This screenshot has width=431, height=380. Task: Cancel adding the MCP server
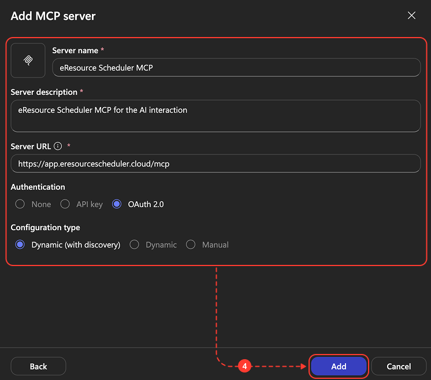point(399,366)
